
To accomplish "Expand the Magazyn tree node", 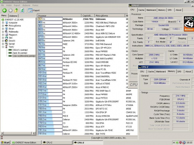I will click(x=3, y=35).
